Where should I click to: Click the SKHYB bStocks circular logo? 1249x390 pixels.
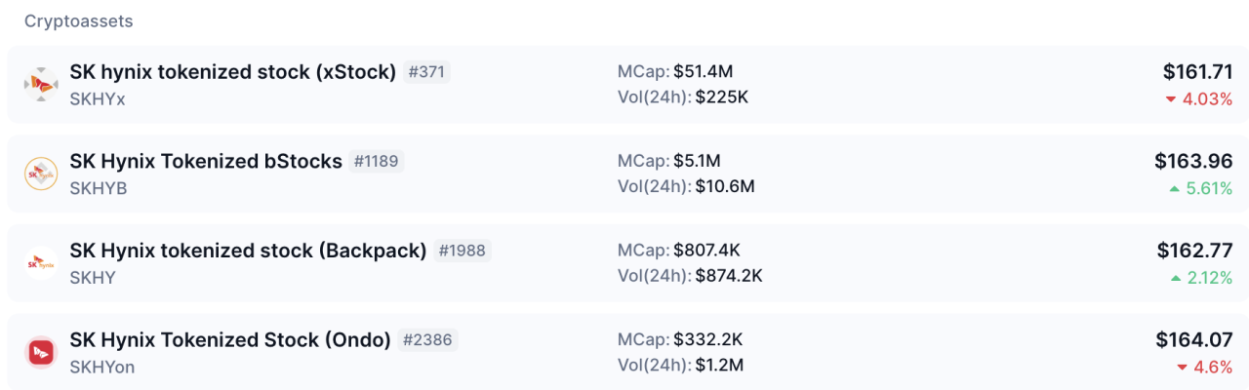point(41,174)
